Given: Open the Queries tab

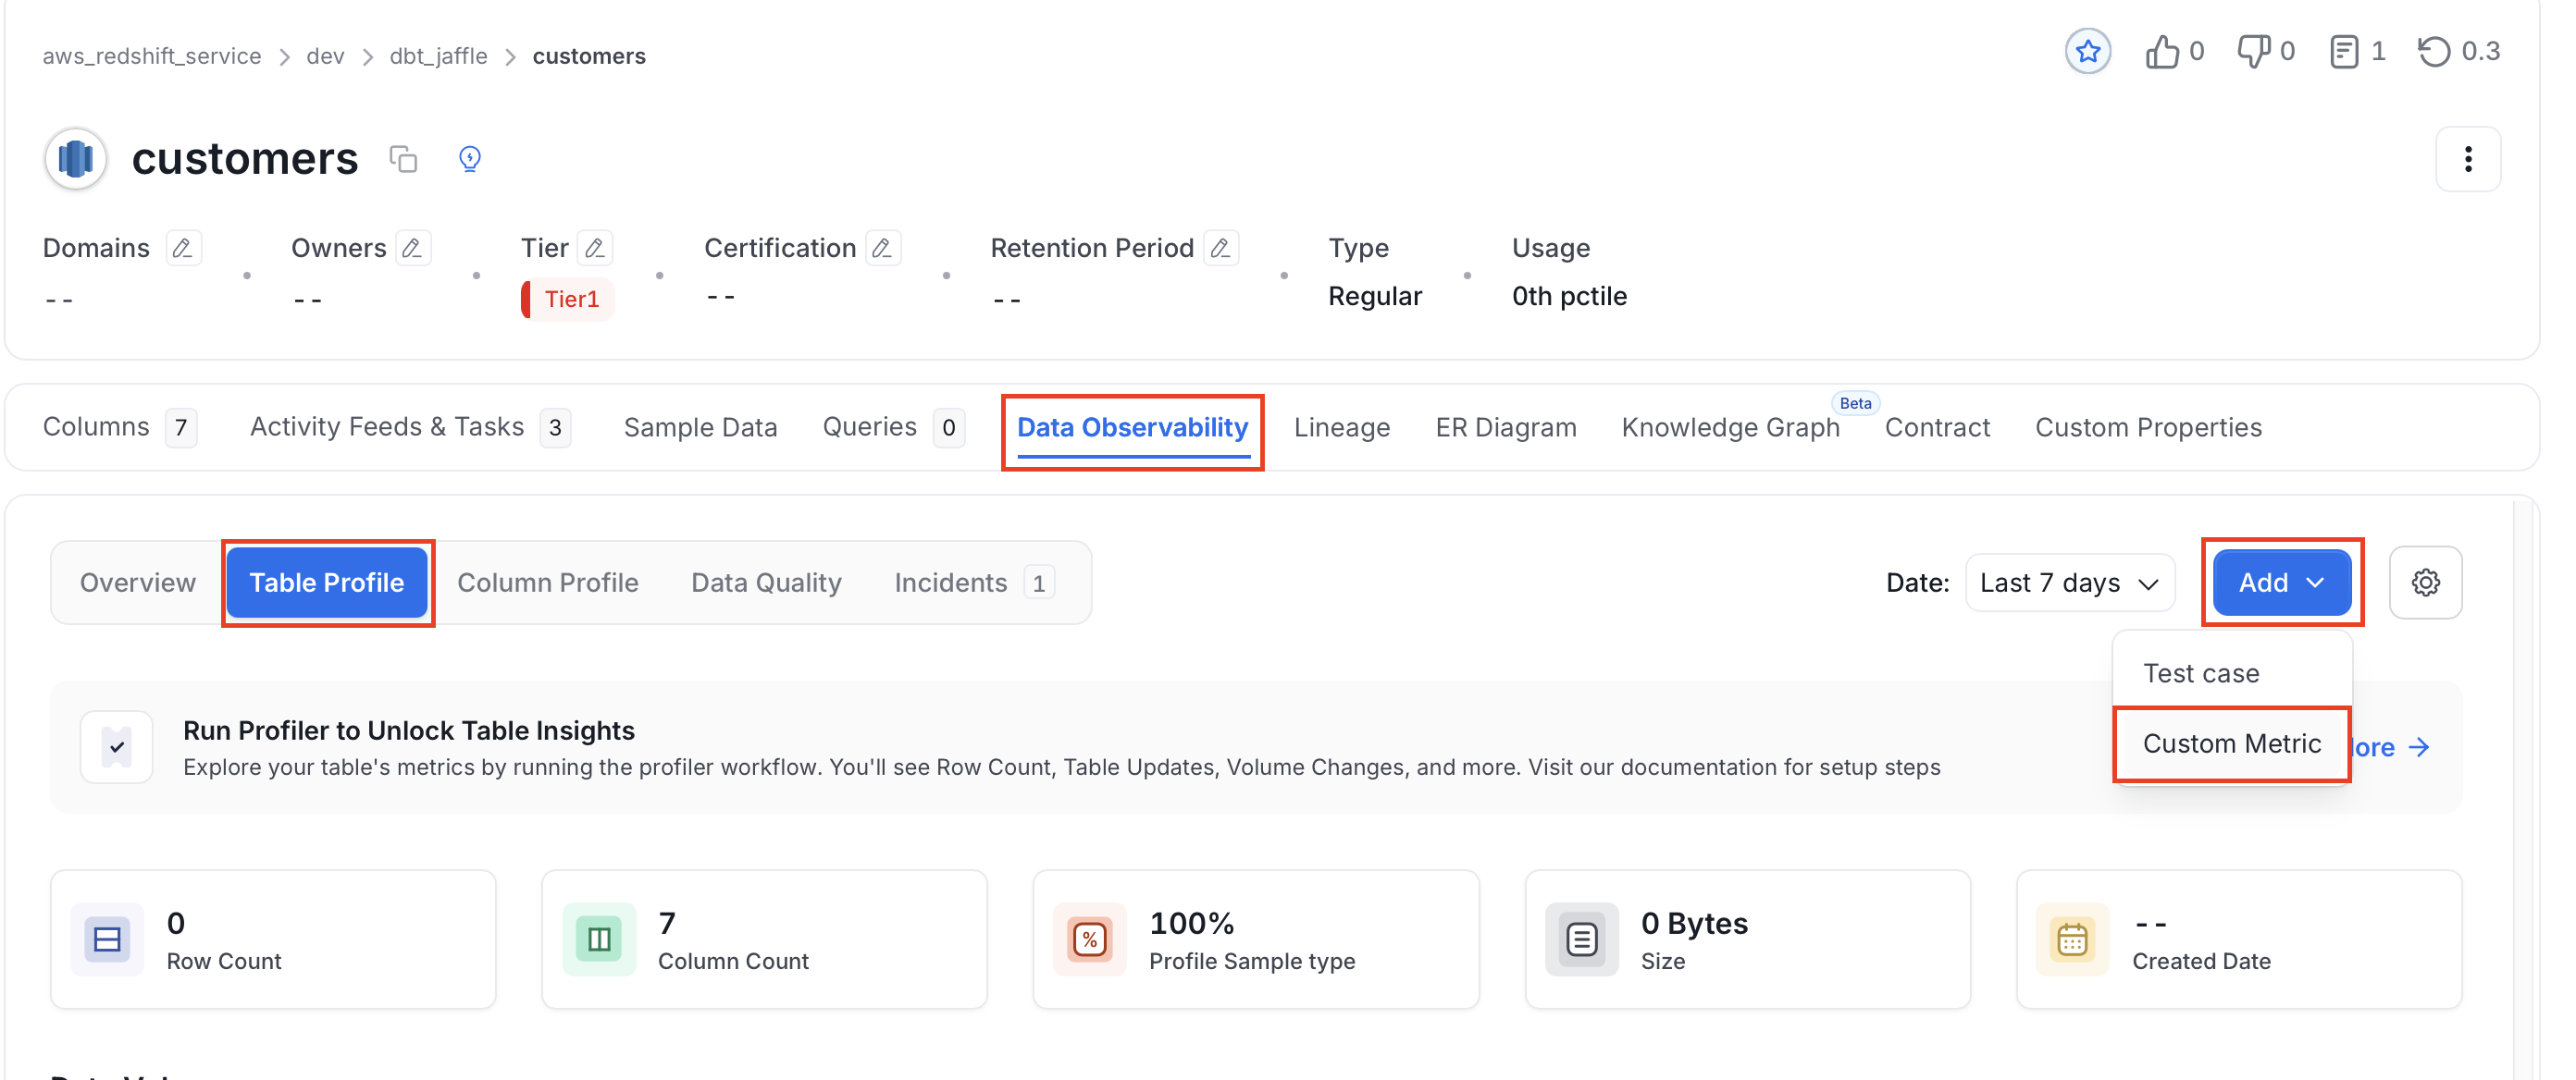Looking at the screenshot, I should pyautogui.click(x=893, y=427).
